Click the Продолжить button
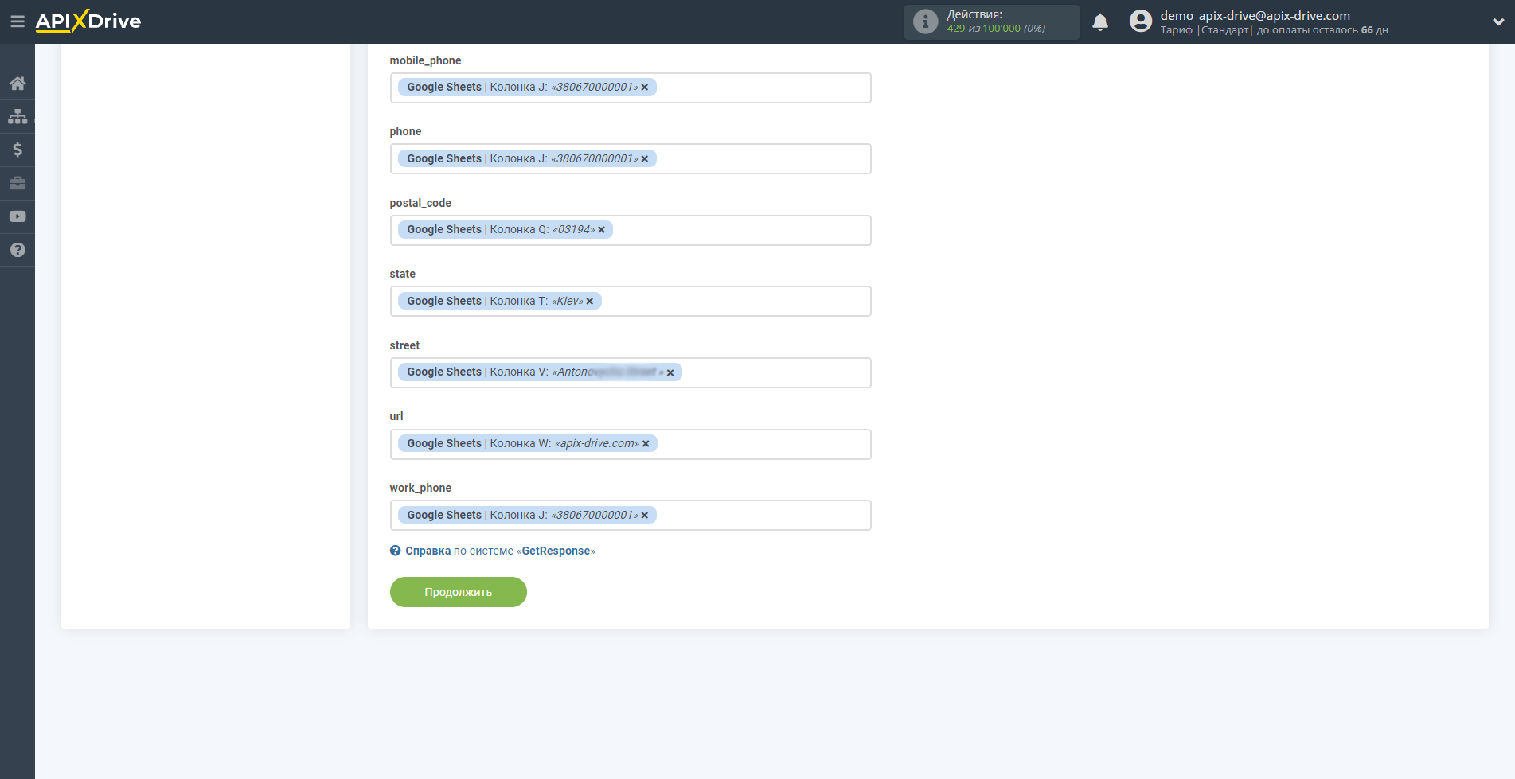Viewport: 1515px width, 779px height. coord(459,592)
